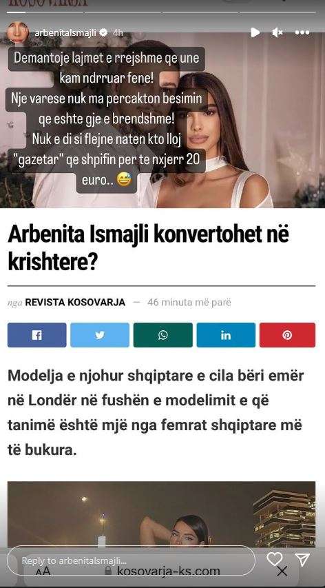Tap the kosovarja-ks.com address bar

tap(163, 571)
